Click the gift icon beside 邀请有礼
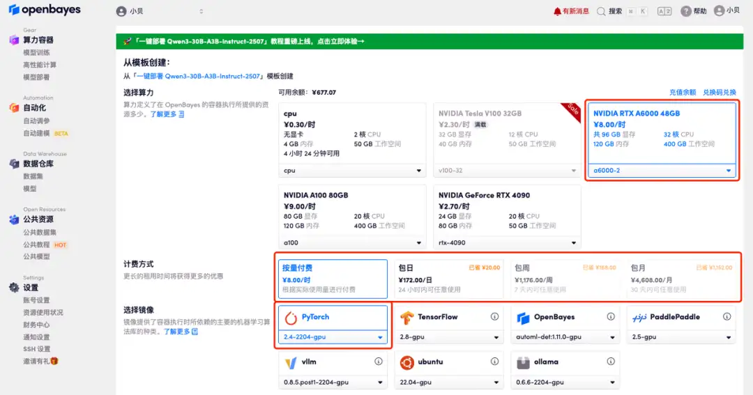Image resolution: width=753 pixels, height=395 pixels. pos(54,361)
